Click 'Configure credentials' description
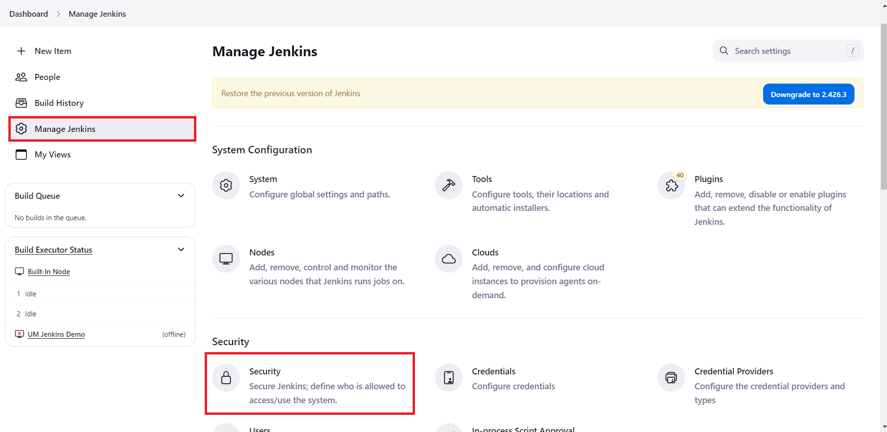The image size is (887, 432). pos(513,386)
